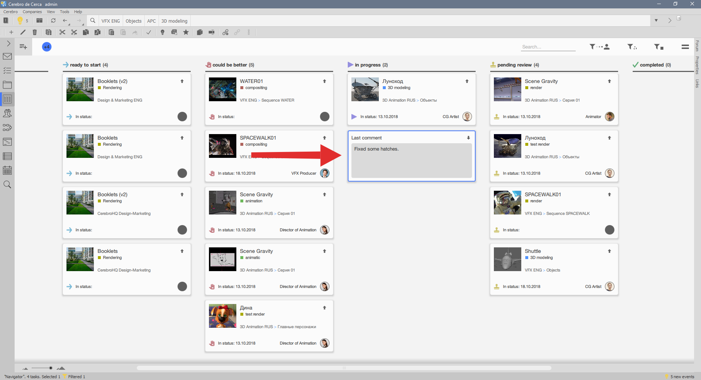Click the checkmark icon in toolbar
This screenshot has width=701, height=380.
pos(149,32)
